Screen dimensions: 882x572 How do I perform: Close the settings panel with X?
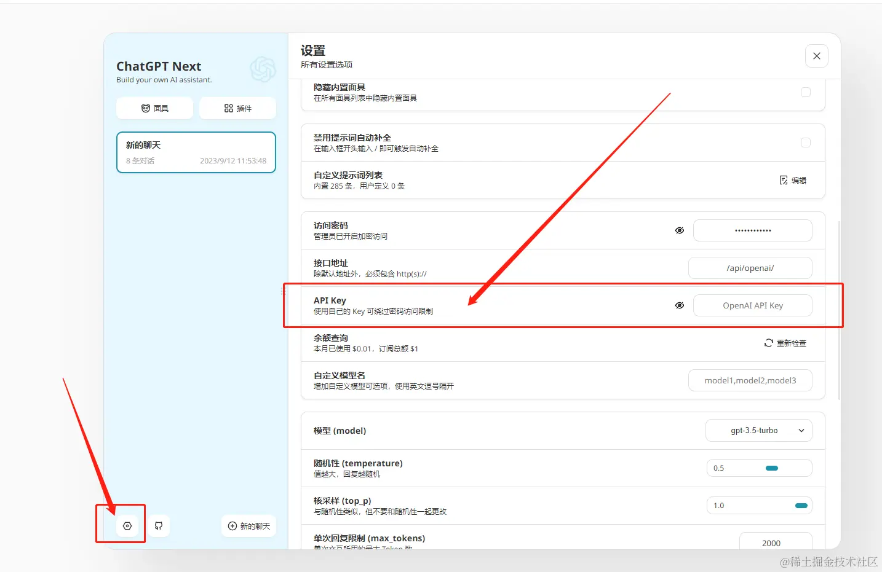coord(817,56)
